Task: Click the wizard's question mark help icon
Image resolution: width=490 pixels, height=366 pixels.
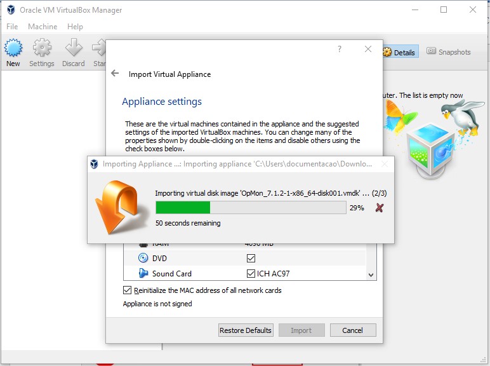Action: coord(340,49)
